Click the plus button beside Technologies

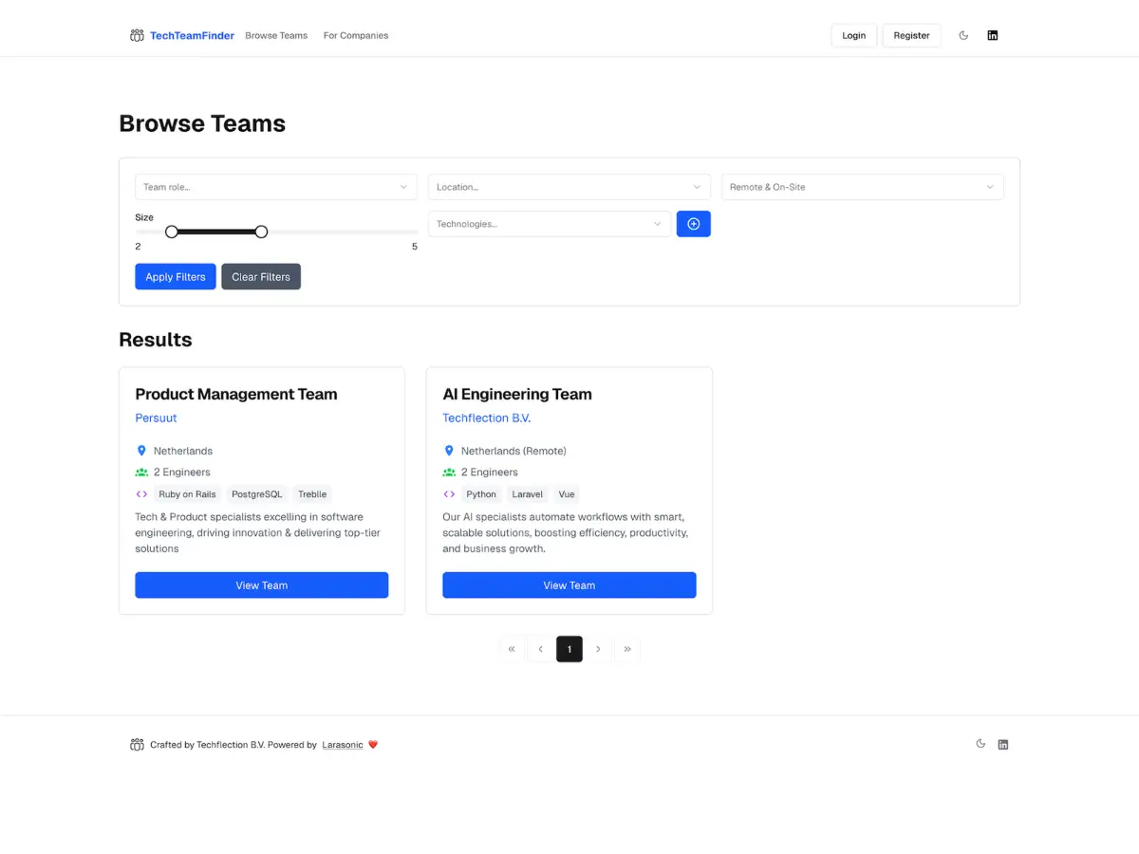click(693, 223)
